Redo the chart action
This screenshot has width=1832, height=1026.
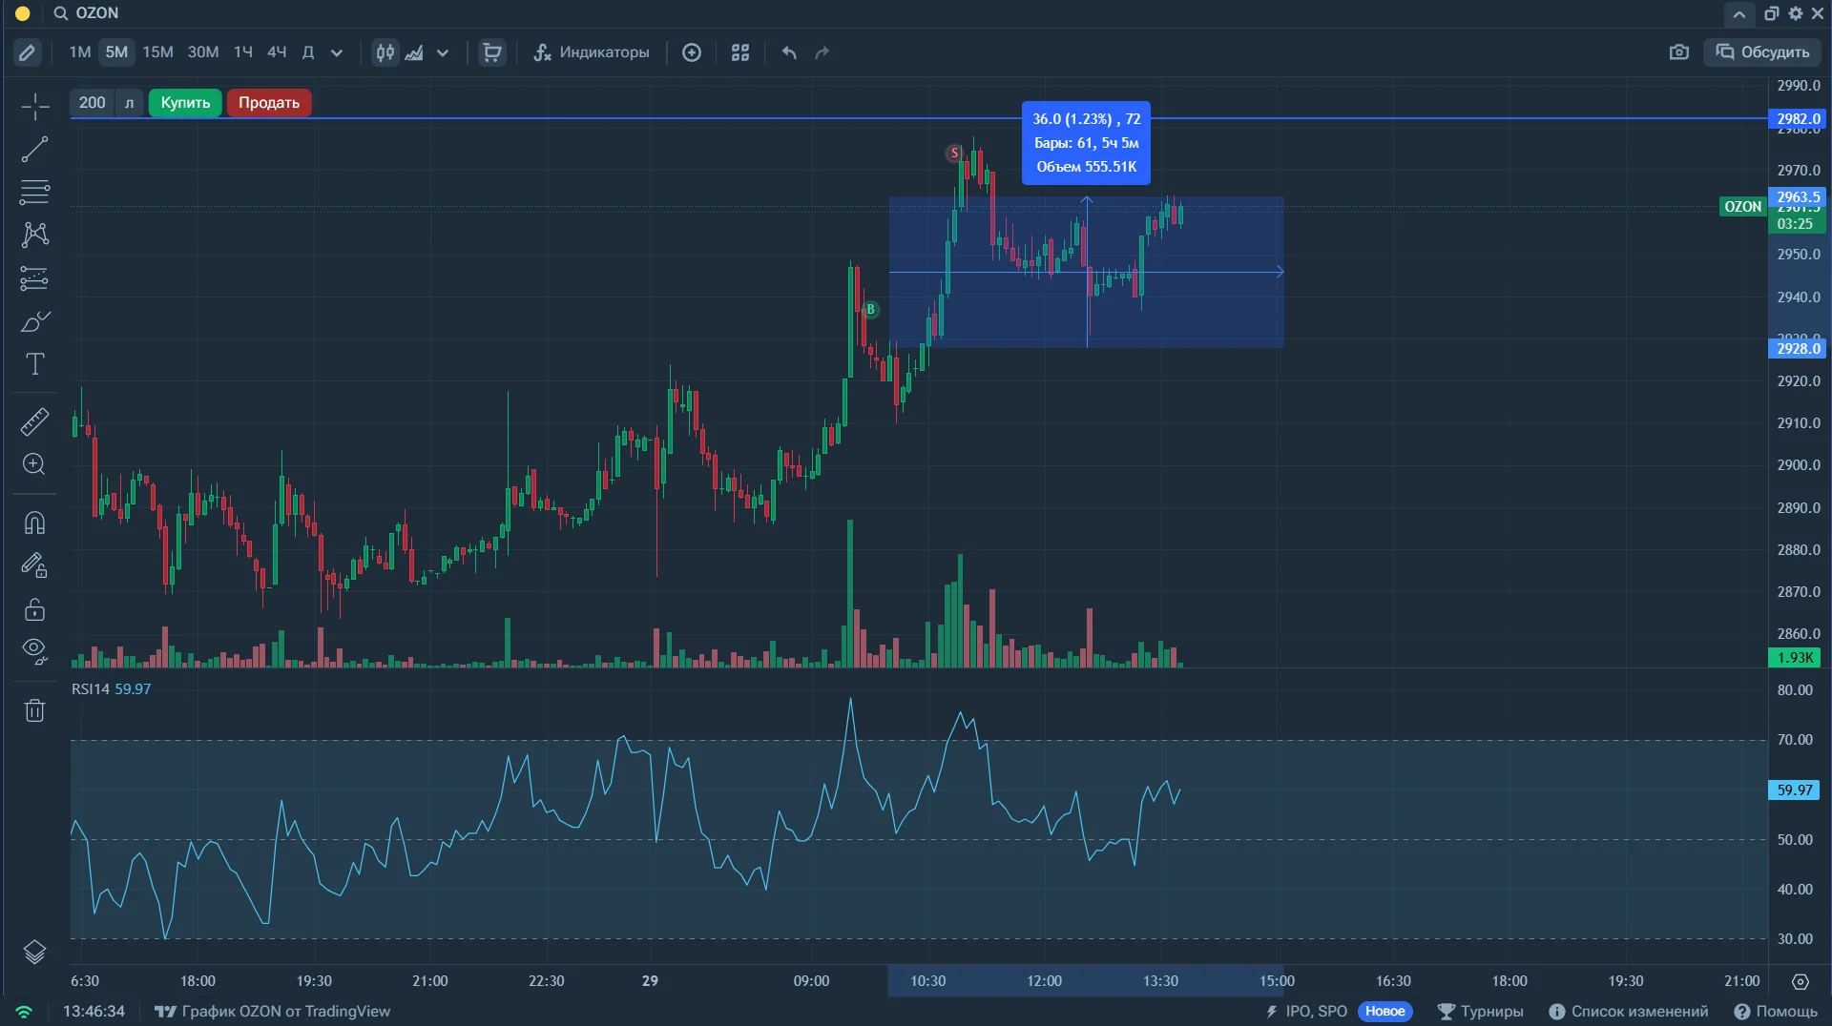tap(822, 52)
